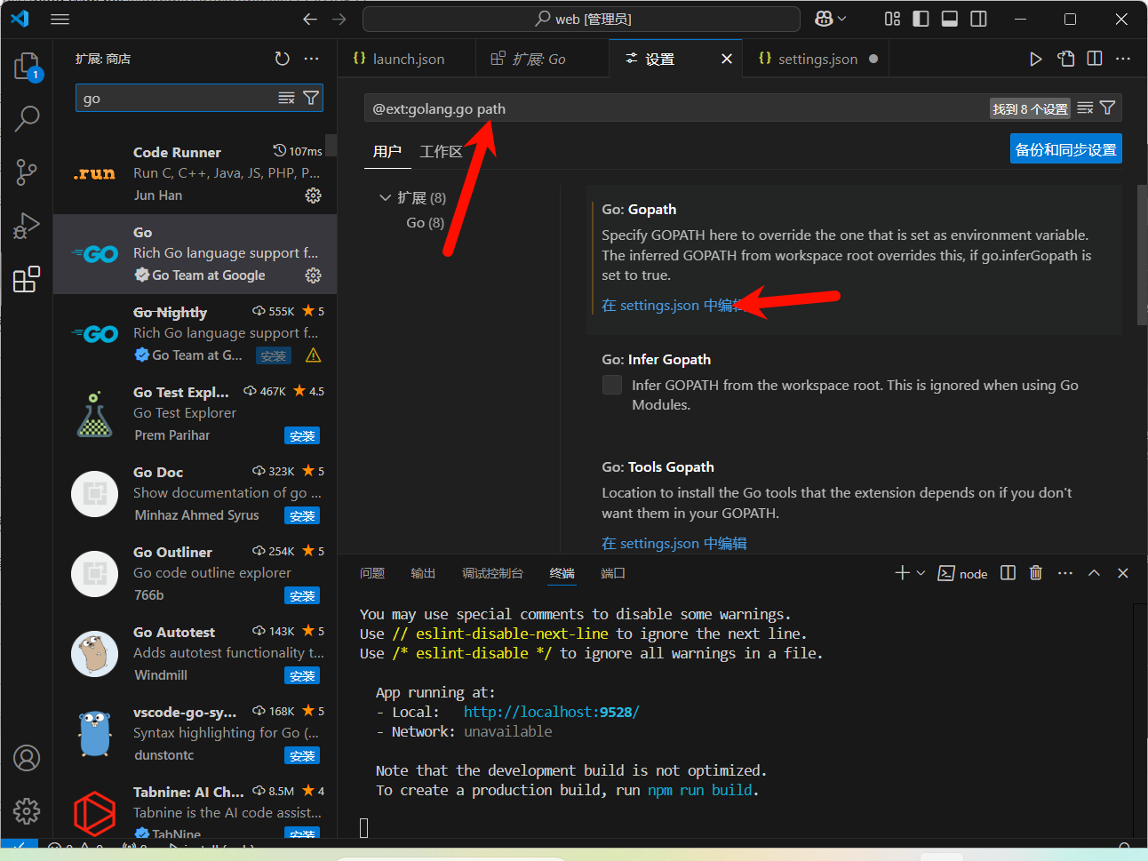This screenshot has height=861, width=1148.
Task: Open editor more actions menu
Action: [1123, 59]
